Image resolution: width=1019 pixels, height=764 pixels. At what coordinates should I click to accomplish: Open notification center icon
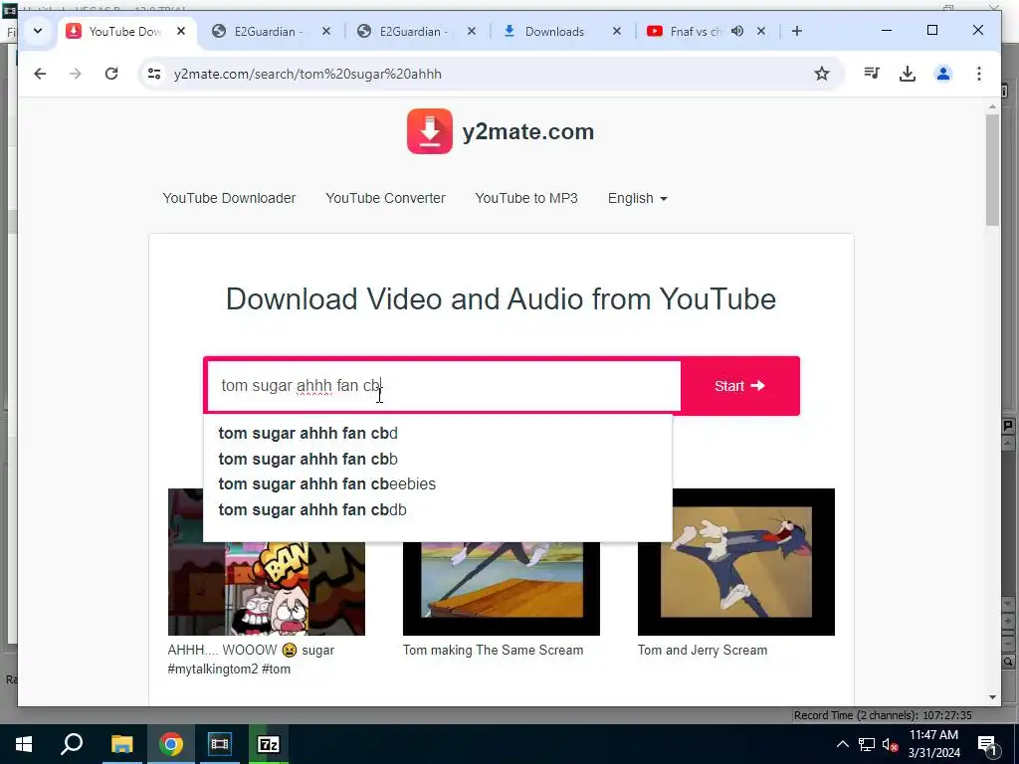987,744
